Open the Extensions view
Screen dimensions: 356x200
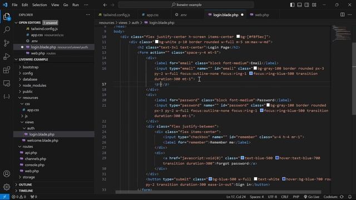[x=7, y=70]
